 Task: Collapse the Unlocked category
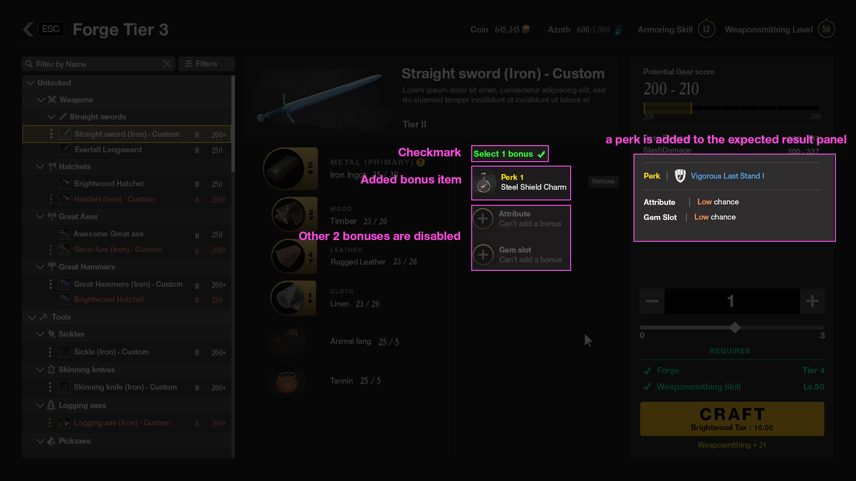pos(30,83)
